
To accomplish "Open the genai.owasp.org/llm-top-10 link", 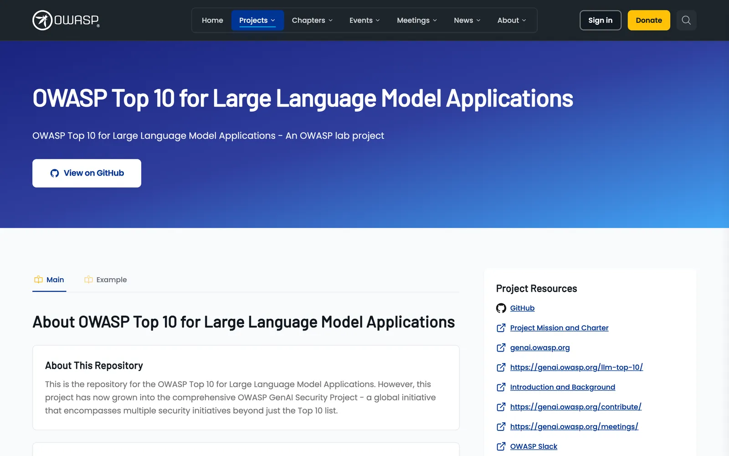I will click(576, 367).
